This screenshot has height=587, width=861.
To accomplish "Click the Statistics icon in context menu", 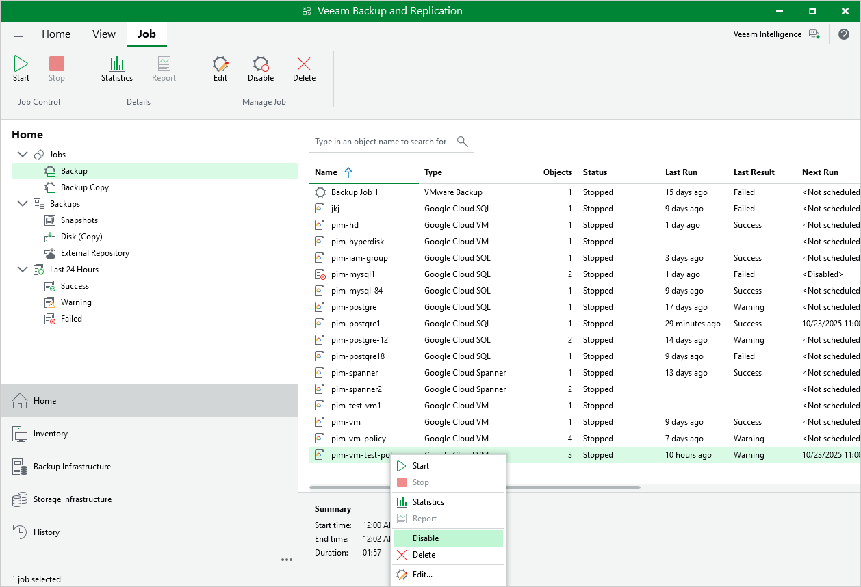I will pyautogui.click(x=402, y=502).
